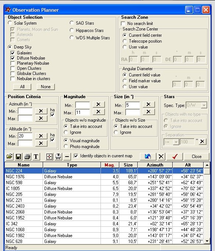The width and height of the screenshot is (215, 251).
Task: Click the list scrollbar down arrow
Action: [207, 241]
